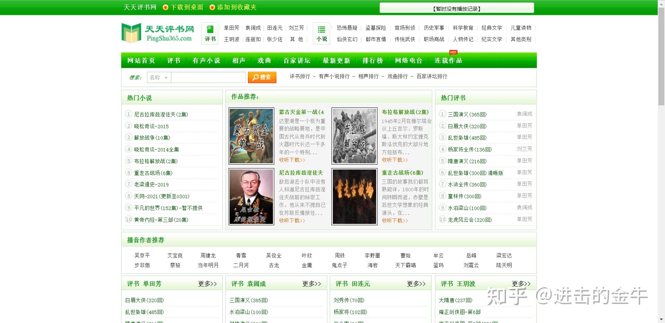Open 水浒全传(360回) in 热门评书
This screenshot has height=323, width=665.
click(x=467, y=184)
